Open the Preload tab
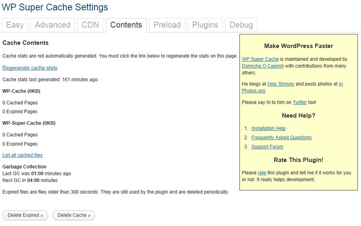Image resolution: width=361 pixels, height=226 pixels. (x=167, y=25)
